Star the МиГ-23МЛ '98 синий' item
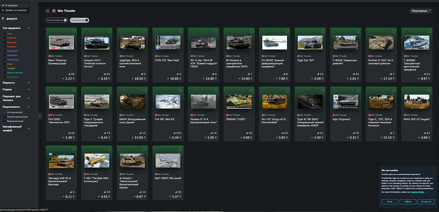 click(180, 150)
